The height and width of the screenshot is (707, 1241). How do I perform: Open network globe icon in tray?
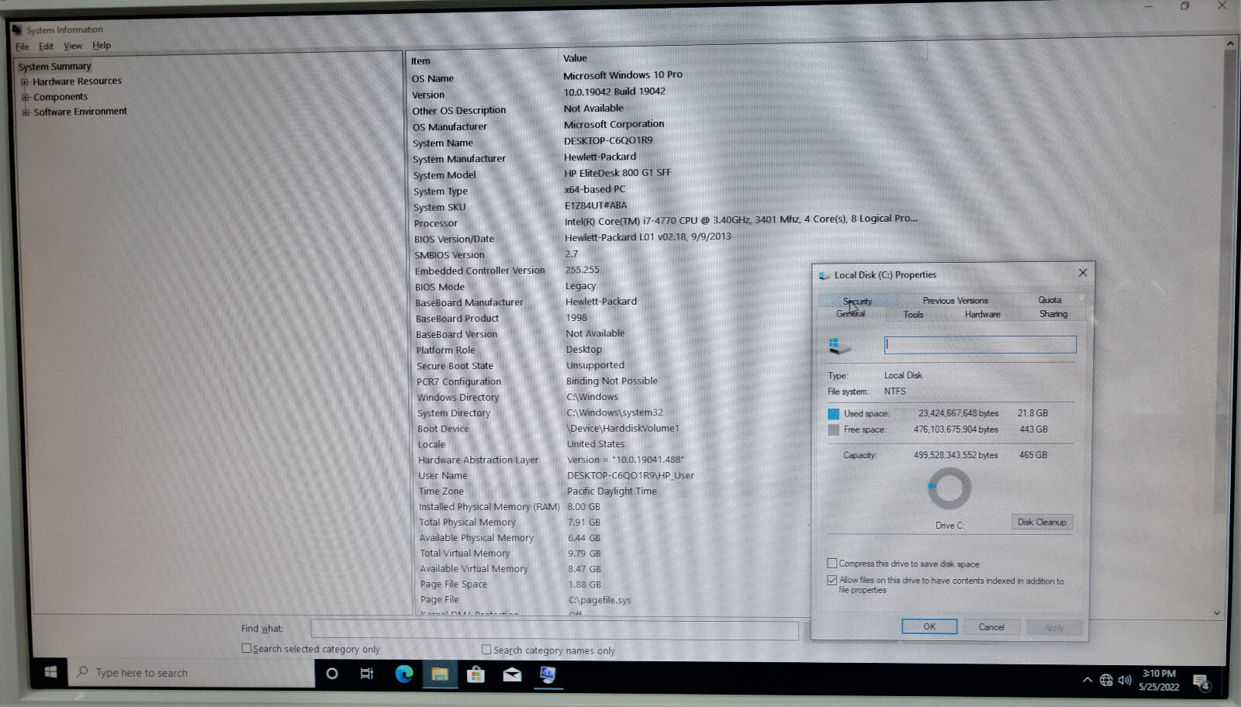1106,680
